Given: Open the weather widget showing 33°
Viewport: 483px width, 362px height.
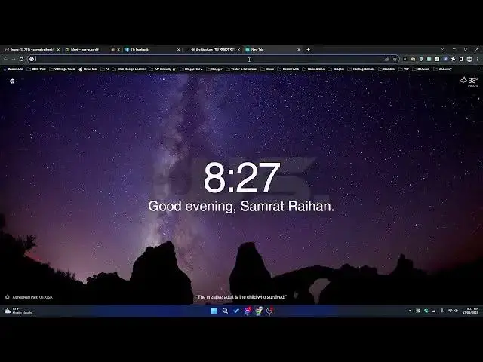Looking at the screenshot, I should 469,81.
